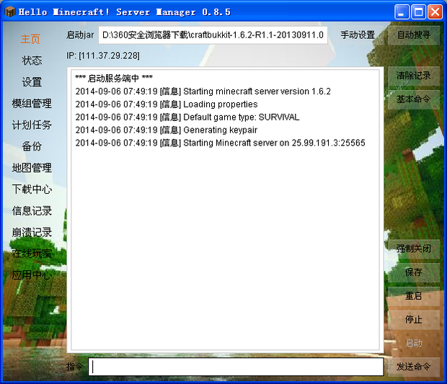Click 发送命令 send command button
Viewport: 447px width, 384px height.
pos(414,367)
